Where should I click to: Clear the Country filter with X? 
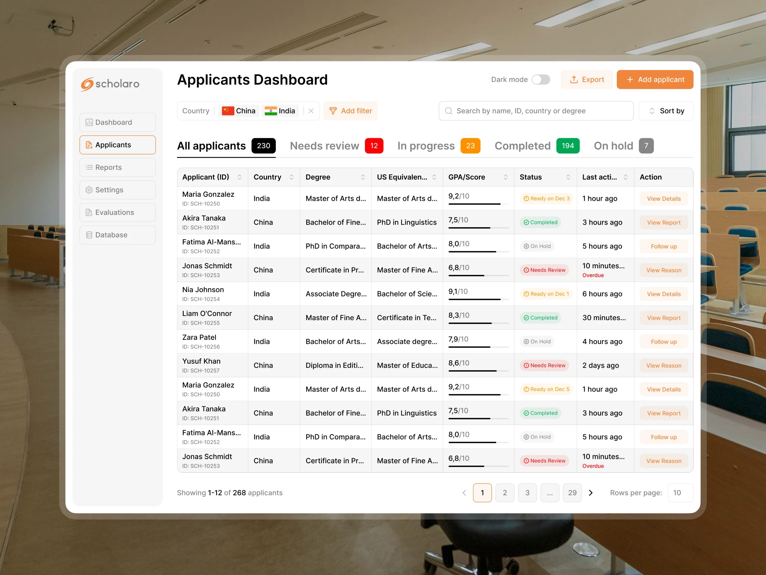(311, 111)
